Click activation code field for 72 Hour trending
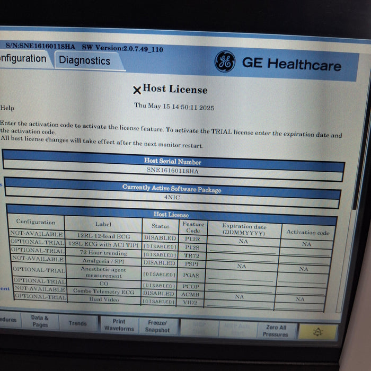Image resolution: width=371 pixels, height=371 pixels. 304,260
